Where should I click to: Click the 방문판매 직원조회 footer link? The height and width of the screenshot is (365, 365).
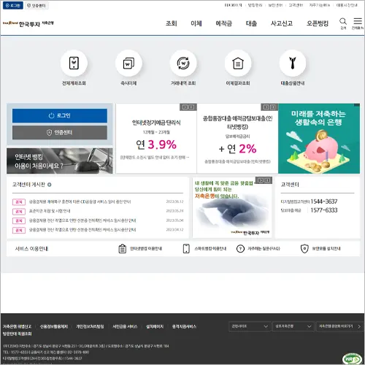(x=18, y=334)
